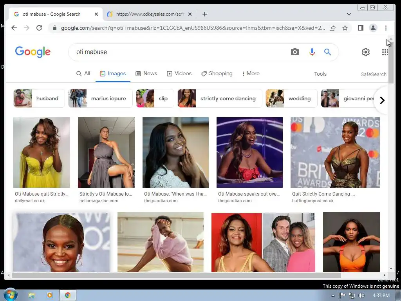The image size is (401, 301).
Task: Open the Chrome side panel
Action: click(x=361, y=28)
